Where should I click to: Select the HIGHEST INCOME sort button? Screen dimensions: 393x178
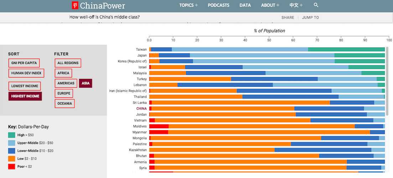click(x=25, y=96)
